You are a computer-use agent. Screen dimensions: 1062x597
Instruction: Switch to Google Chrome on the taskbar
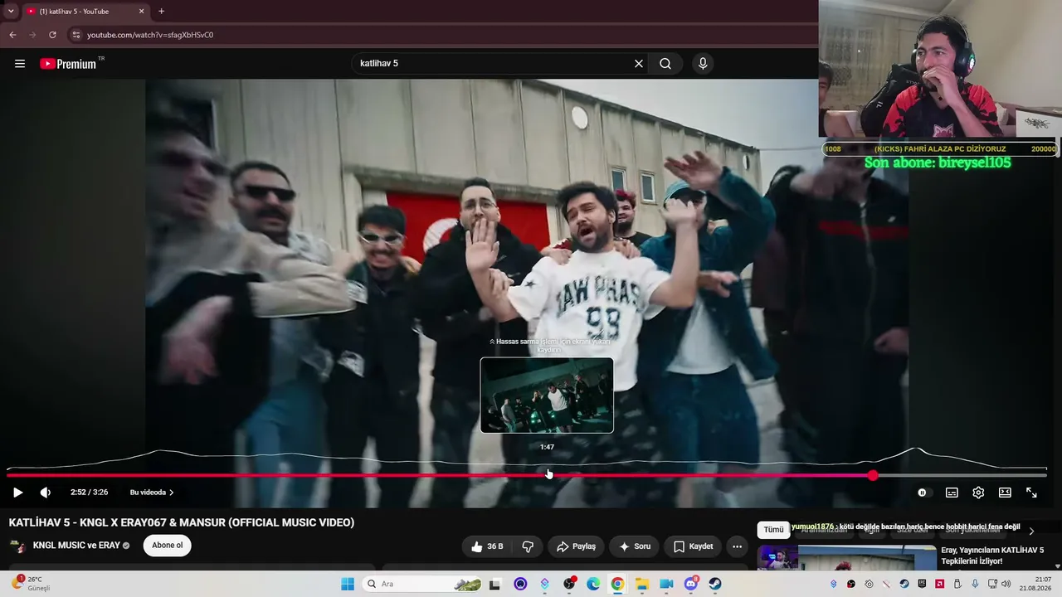click(x=617, y=584)
